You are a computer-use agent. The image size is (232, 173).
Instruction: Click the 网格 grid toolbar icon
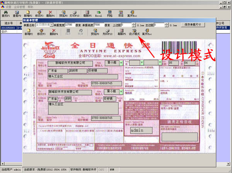[110, 14]
